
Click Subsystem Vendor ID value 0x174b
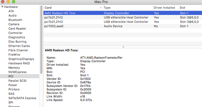tap(85, 86)
